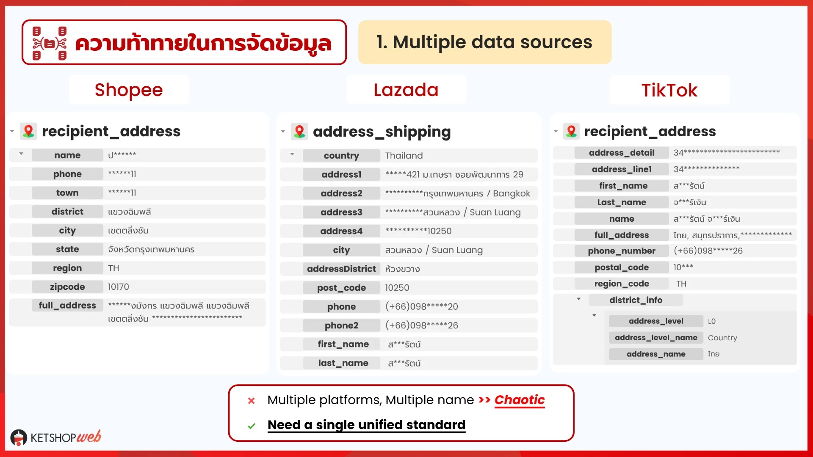Select the Shopee platform tab
The width and height of the screenshot is (813, 457).
(x=129, y=90)
